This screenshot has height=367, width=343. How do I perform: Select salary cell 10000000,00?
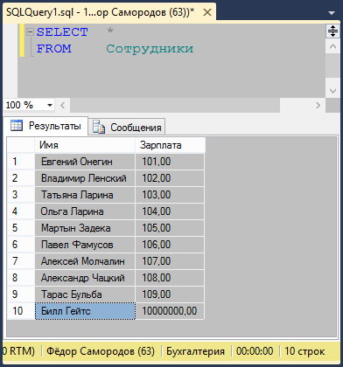tap(170, 311)
